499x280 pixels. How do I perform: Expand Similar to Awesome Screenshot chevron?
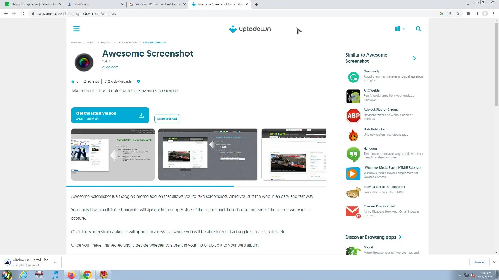tap(415, 58)
